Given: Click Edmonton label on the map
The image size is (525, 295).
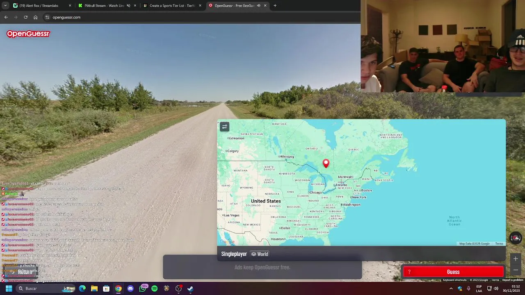Looking at the screenshot, I should [236, 138].
